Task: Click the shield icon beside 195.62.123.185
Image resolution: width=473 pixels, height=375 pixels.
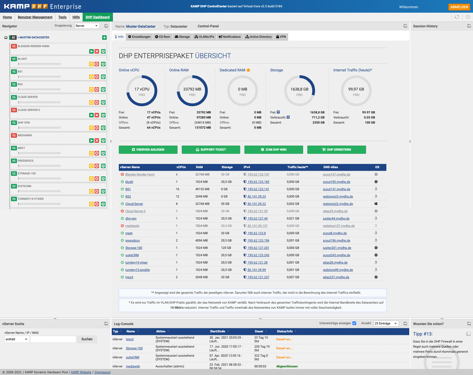Action: pyautogui.click(x=245, y=182)
